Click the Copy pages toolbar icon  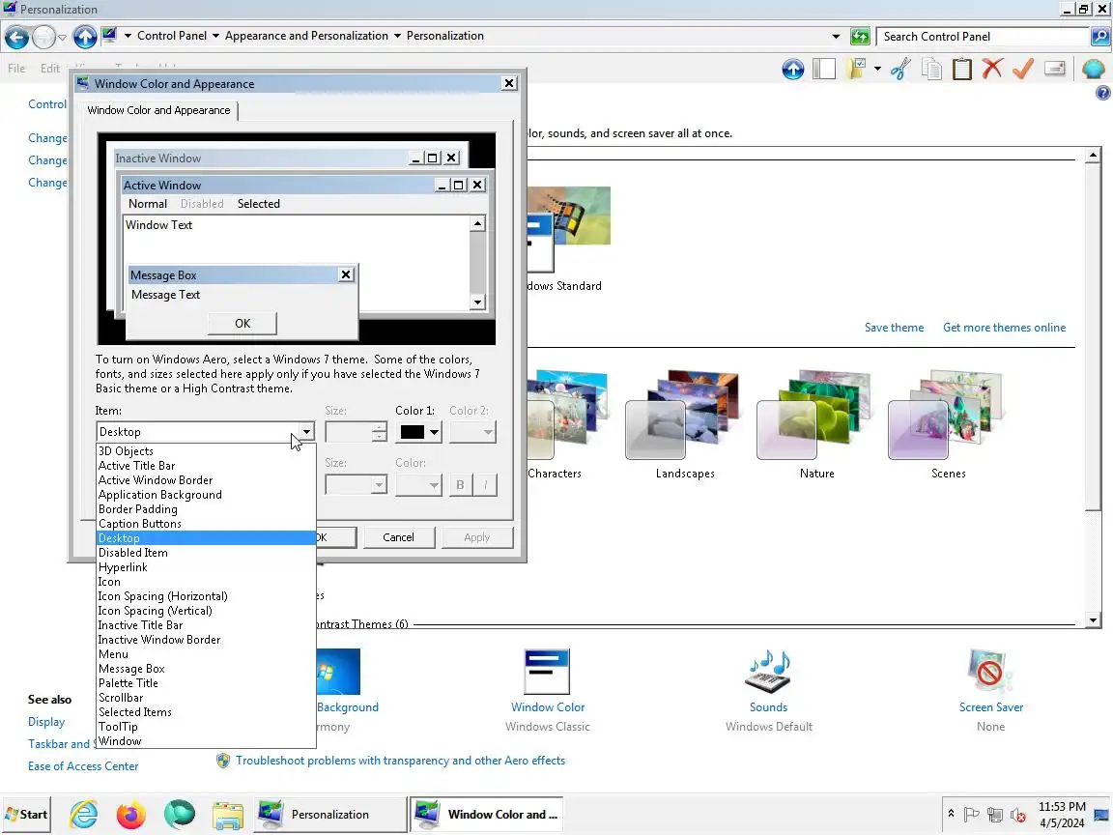931,69
